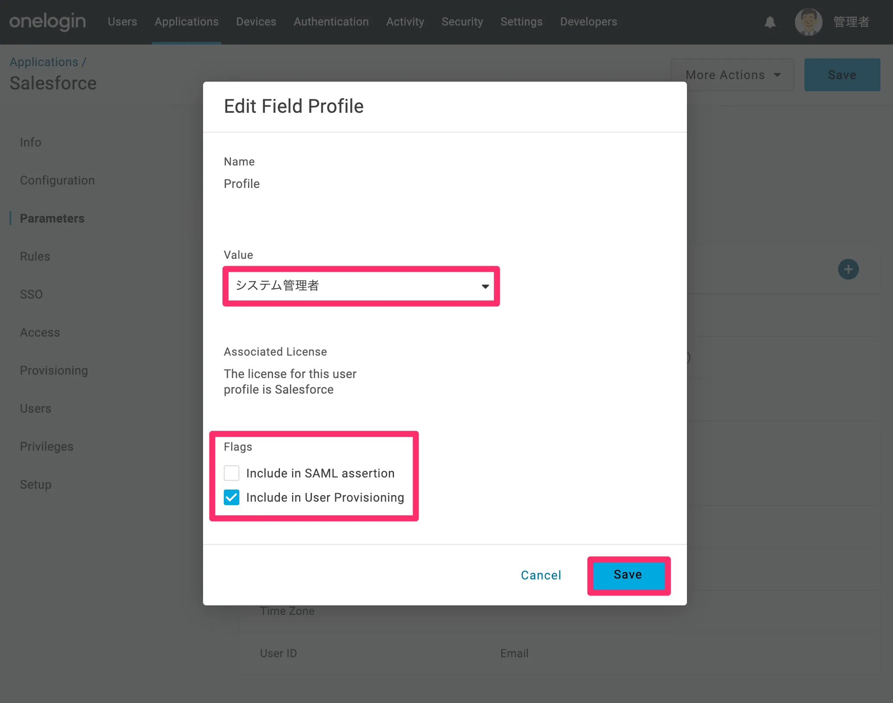Screen dimensions: 893x703
Task: Enable Include in SAML assertion checkbox
Action: click(x=232, y=473)
